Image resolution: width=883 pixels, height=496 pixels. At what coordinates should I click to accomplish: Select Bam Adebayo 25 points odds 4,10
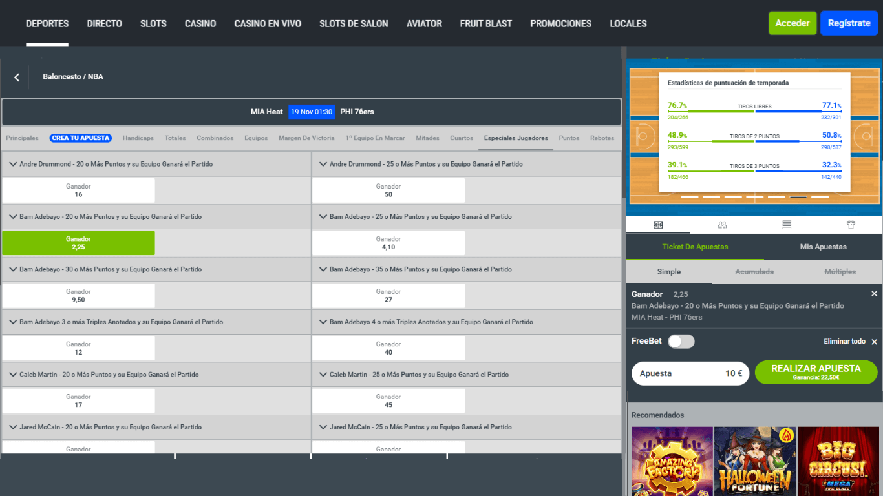click(388, 243)
